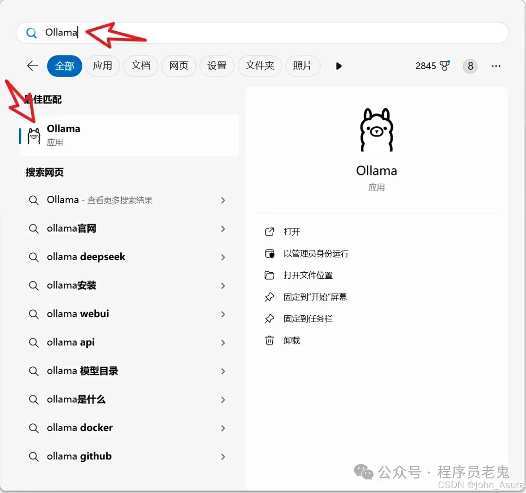Expand chevron for Ollama 查看更多搜索结果
The width and height of the screenshot is (526, 493).
click(x=223, y=200)
